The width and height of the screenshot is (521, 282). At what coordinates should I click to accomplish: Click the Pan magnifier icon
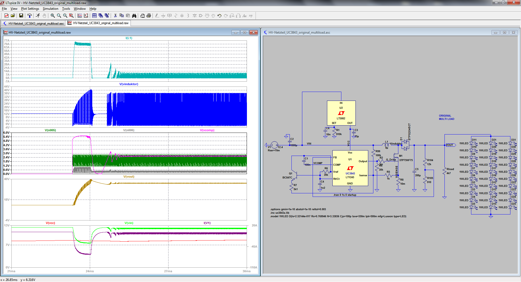(59, 16)
